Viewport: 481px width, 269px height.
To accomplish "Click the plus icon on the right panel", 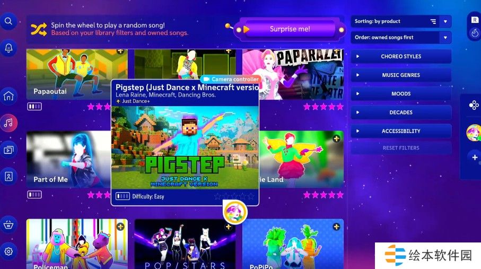I will click(x=474, y=157).
